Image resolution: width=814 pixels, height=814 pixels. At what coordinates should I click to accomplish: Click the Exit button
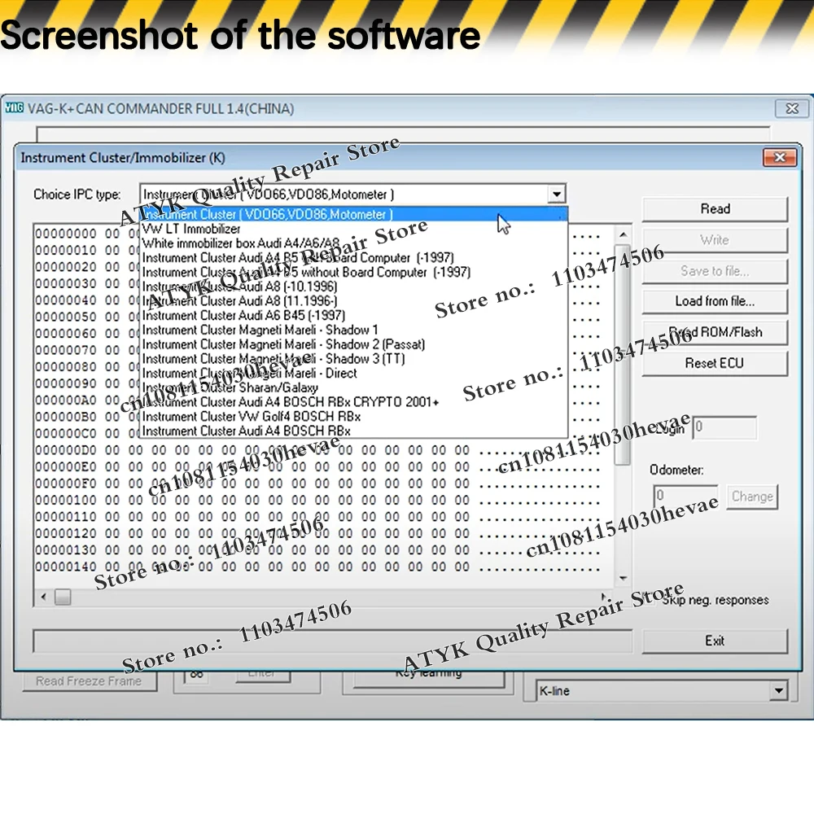pos(715,641)
